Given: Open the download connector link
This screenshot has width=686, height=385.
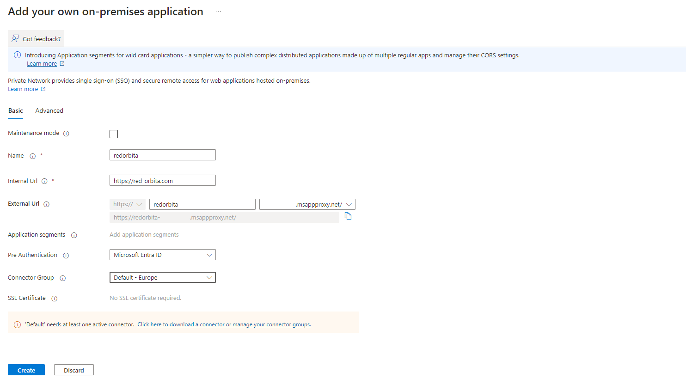Looking at the screenshot, I should 224,324.
